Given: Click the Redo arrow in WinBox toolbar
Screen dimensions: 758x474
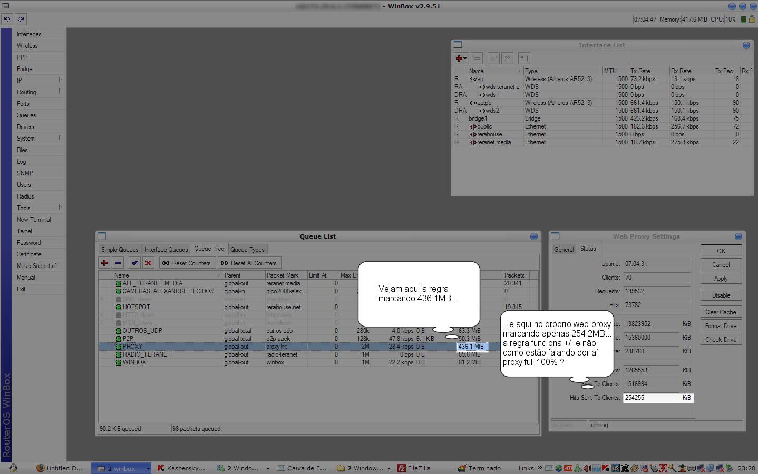Looking at the screenshot, I should [21, 19].
